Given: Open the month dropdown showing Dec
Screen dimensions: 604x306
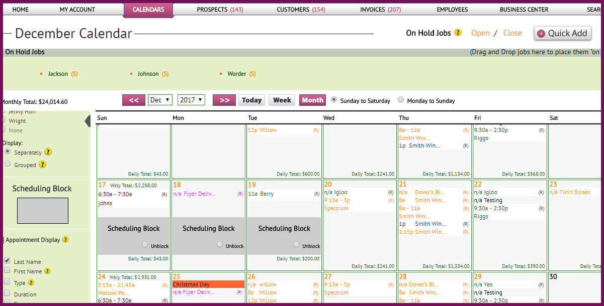Looking at the screenshot, I should coord(160,100).
